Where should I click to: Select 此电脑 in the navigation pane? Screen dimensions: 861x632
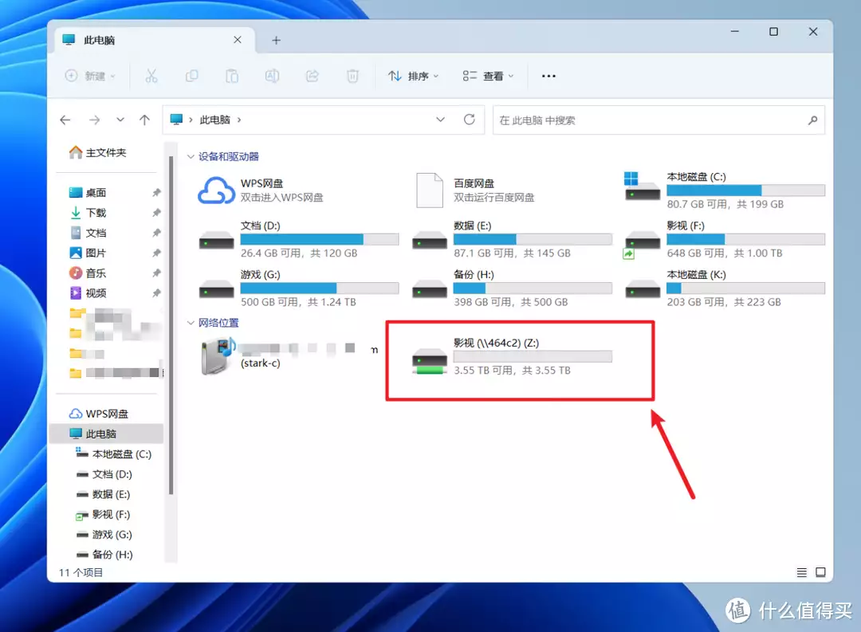107,434
